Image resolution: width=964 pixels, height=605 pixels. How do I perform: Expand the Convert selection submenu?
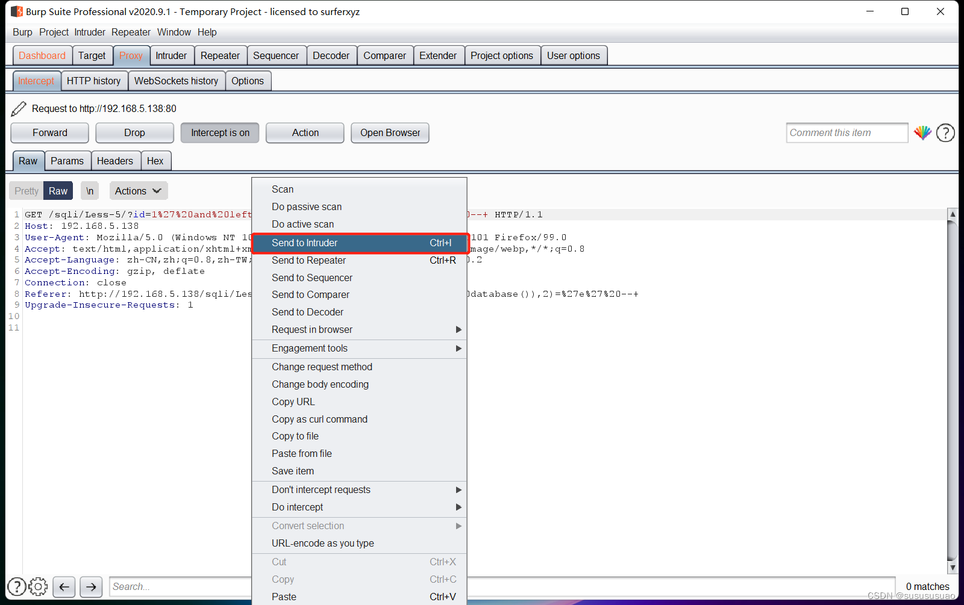[359, 526]
